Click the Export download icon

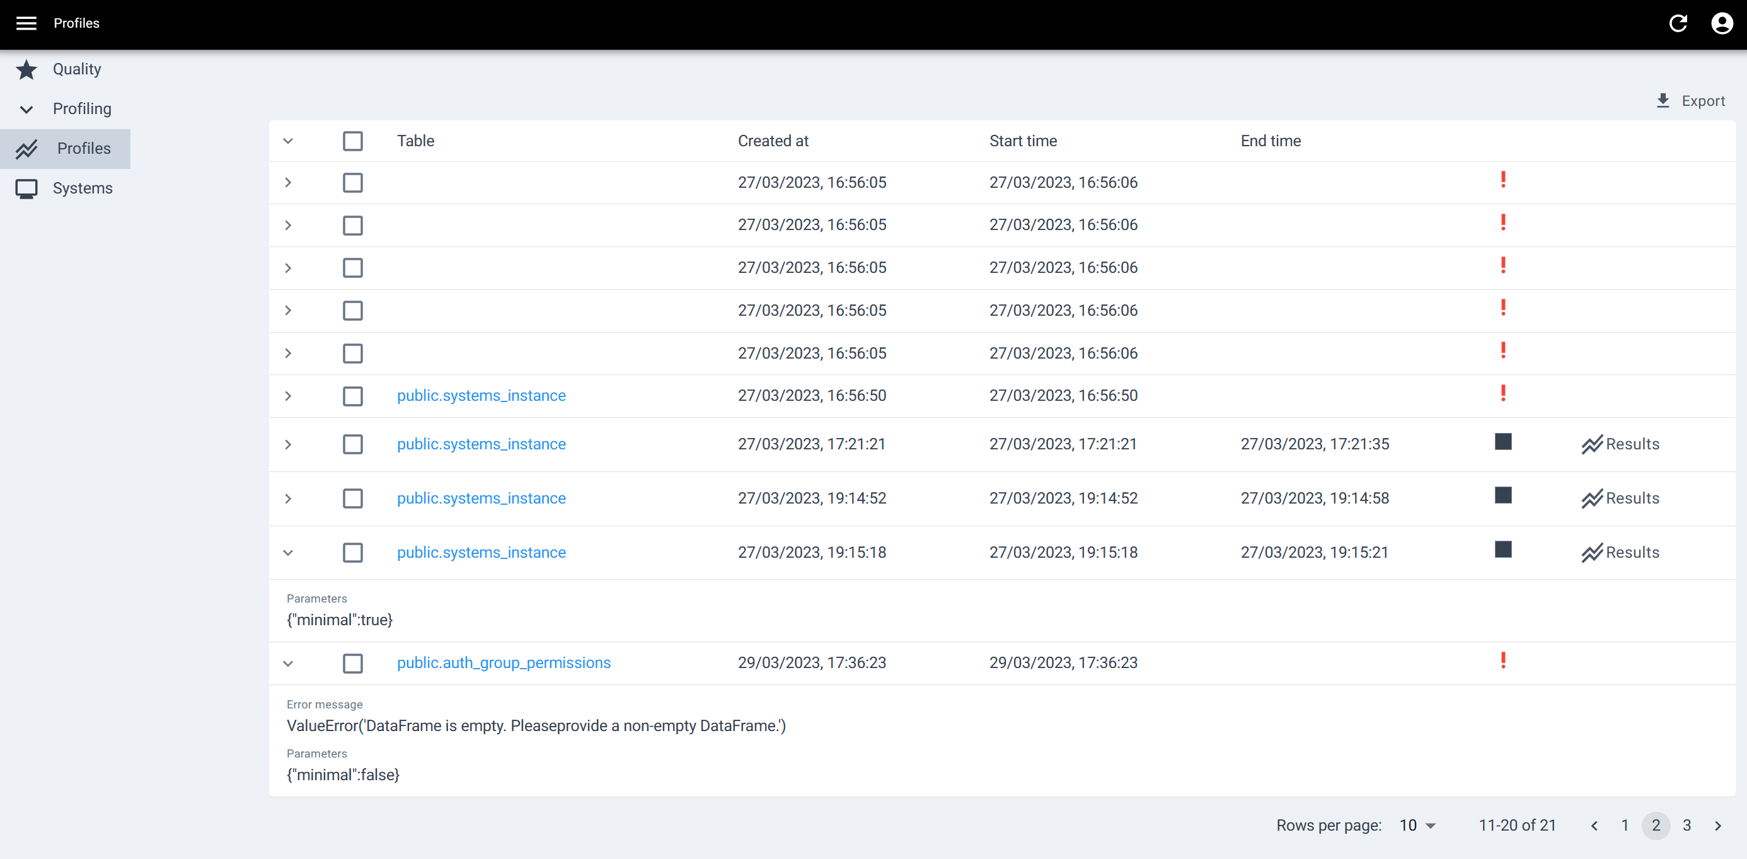click(x=1662, y=101)
